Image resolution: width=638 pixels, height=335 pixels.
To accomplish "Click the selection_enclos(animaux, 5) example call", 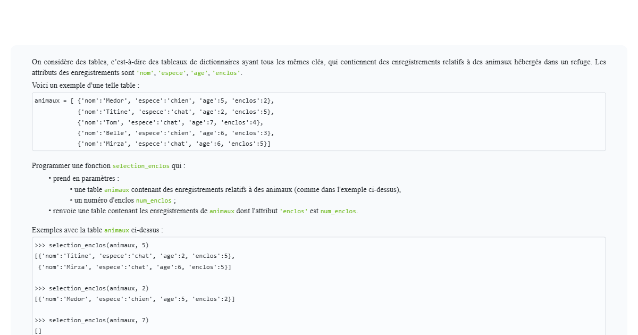I will [x=99, y=245].
